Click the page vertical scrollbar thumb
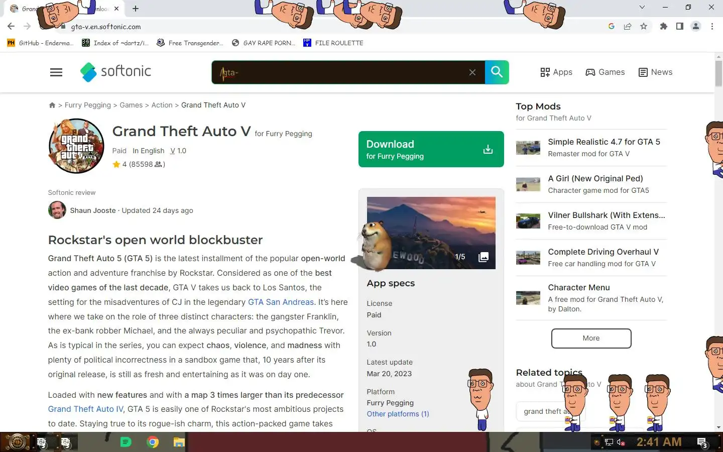The width and height of the screenshot is (723, 452). (x=718, y=73)
